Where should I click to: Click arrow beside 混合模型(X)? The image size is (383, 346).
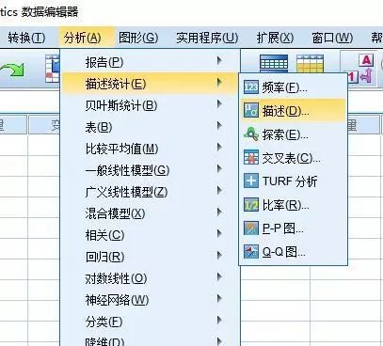[x=219, y=212]
